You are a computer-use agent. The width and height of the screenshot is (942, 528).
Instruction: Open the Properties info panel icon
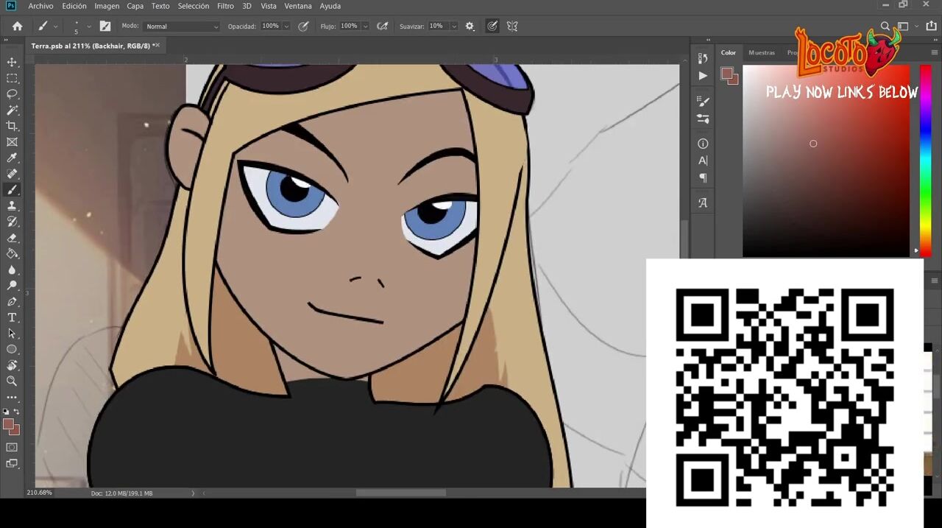(x=703, y=144)
